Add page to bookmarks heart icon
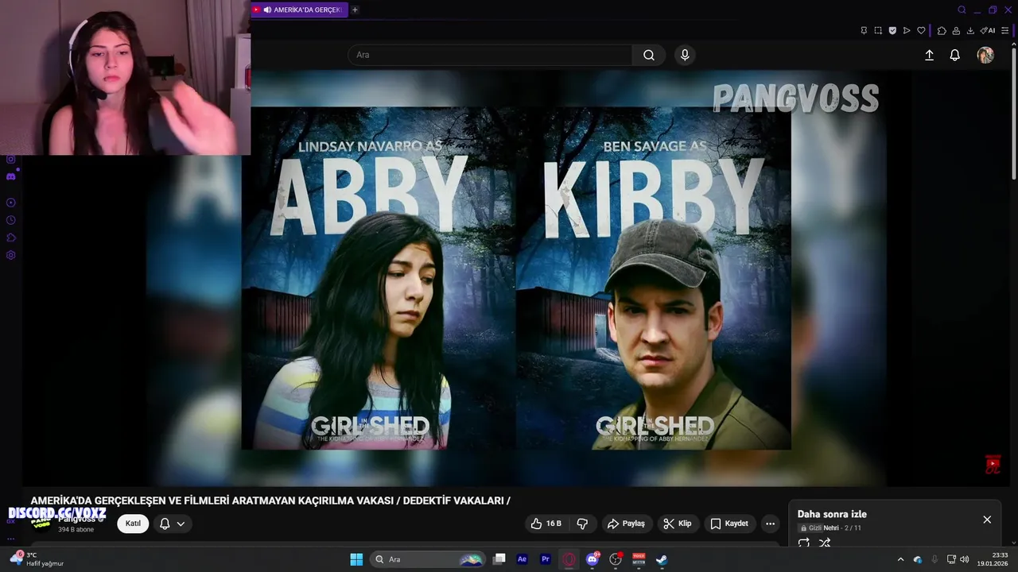This screenshot has height=572, width=1018. (x=921, y=31)
